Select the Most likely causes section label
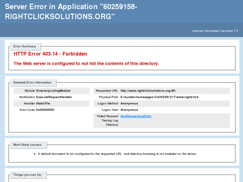Image resolution: width=243 pixels, height=182 pixels. pos(28,145)
